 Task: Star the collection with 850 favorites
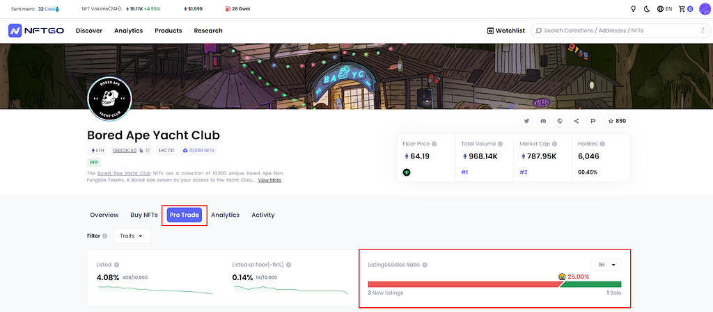617,121
